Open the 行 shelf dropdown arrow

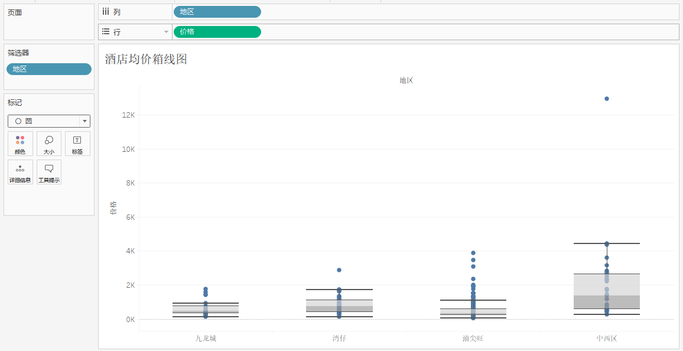coord(166,32)
